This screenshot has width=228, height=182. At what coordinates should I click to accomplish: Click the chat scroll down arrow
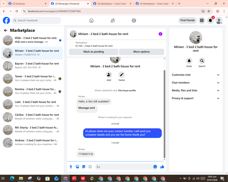164,160
